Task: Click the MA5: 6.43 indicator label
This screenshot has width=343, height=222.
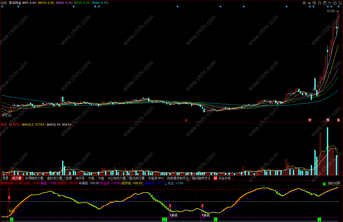Action: pyautogui.click(x=30, y=3)
